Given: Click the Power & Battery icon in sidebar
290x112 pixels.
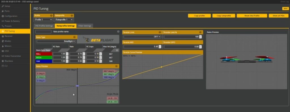Looking at the screenshot, I should coord(3,21).
